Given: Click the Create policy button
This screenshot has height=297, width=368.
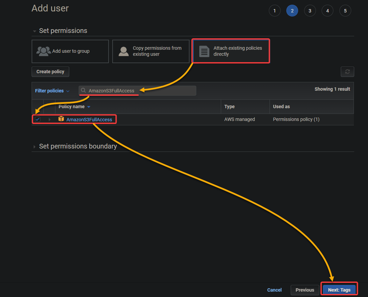Looking at the screenshot, I should click(x=50, y=72).
